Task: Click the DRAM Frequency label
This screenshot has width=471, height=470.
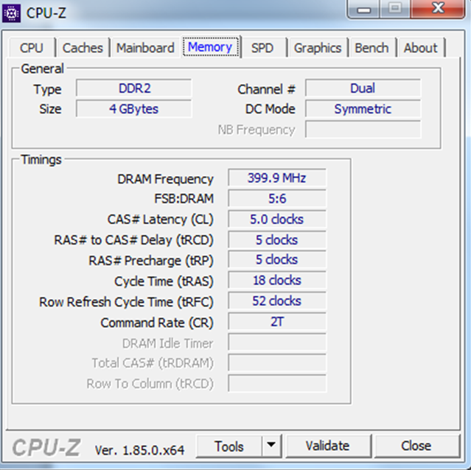Action: click(165, 179)
